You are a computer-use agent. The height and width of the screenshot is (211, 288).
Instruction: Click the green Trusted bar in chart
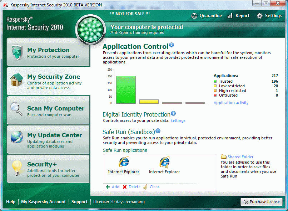(x=126, y=90)
